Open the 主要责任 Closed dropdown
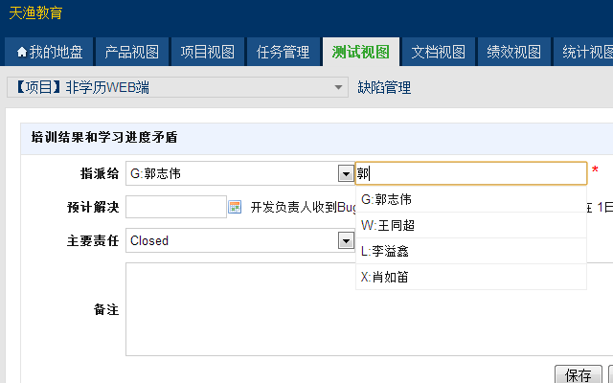This screenshot has height=383, width=613. [346, 241]
